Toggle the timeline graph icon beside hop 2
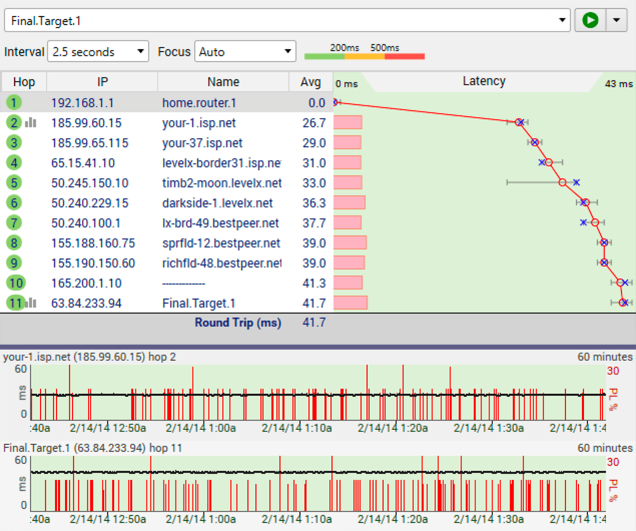 tap(30, 122)
